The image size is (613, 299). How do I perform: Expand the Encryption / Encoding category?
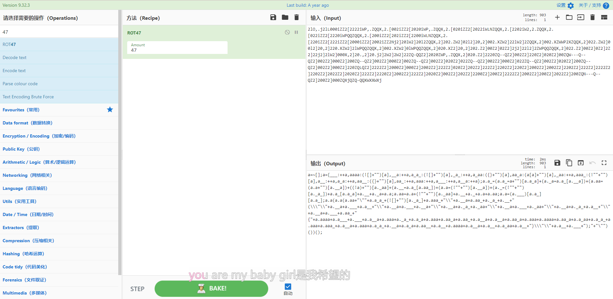pyautogui.click(x=59, y=136)
